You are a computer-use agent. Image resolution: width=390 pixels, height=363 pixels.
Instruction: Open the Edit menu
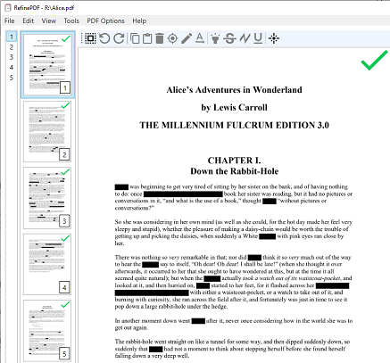tap(29, 21)
